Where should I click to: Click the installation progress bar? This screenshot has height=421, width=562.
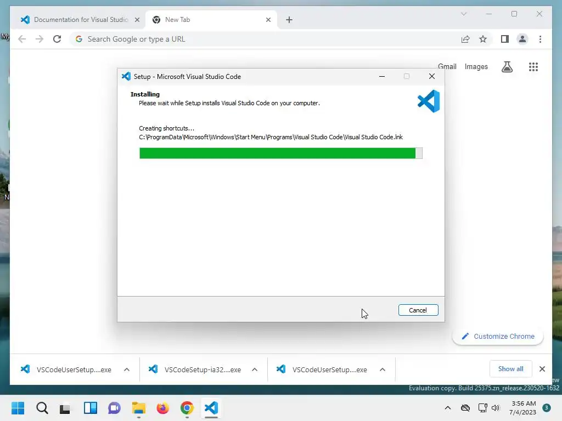(x=280, y=153)
